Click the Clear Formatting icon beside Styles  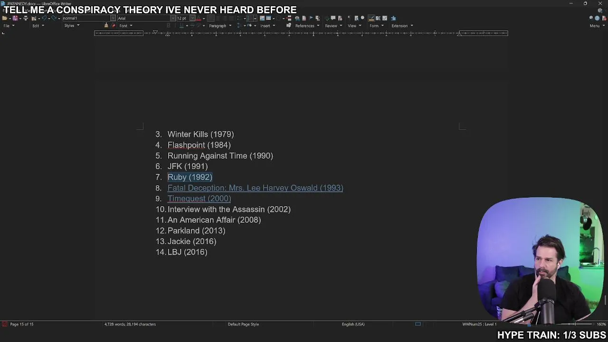tap(114, 25)
